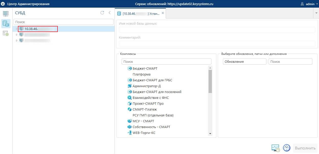This screenshot has width=319, height=154.
Task: Select Платформа in the Комплексы list
Action: pos(142,74)
